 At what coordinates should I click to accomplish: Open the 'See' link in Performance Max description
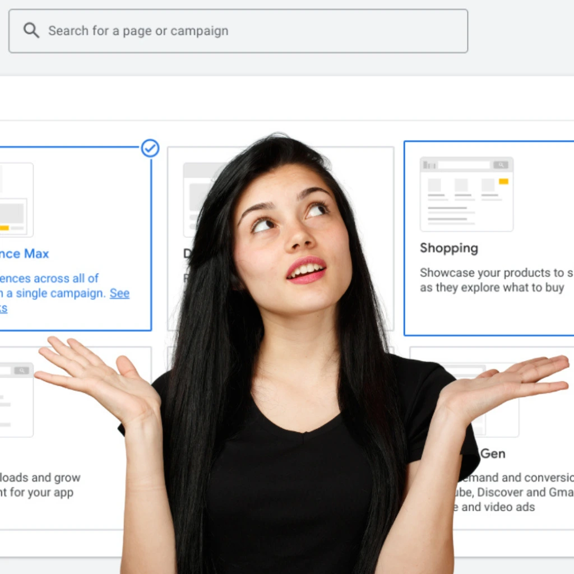coord(119,293)
